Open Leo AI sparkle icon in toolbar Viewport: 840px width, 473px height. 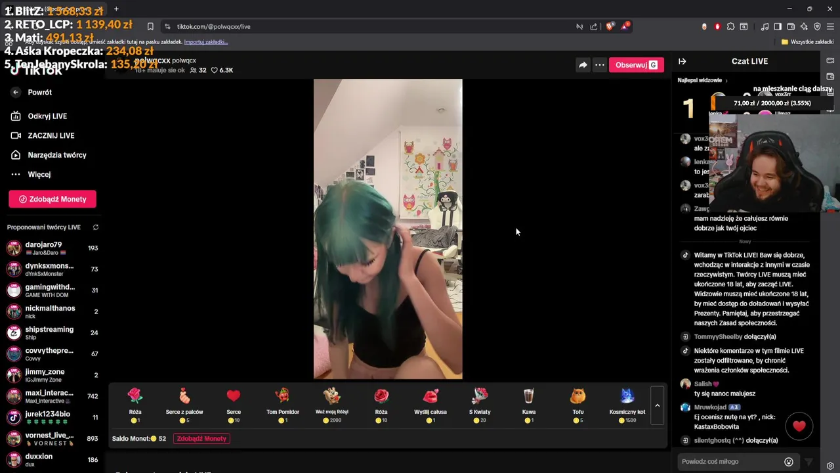804,26
